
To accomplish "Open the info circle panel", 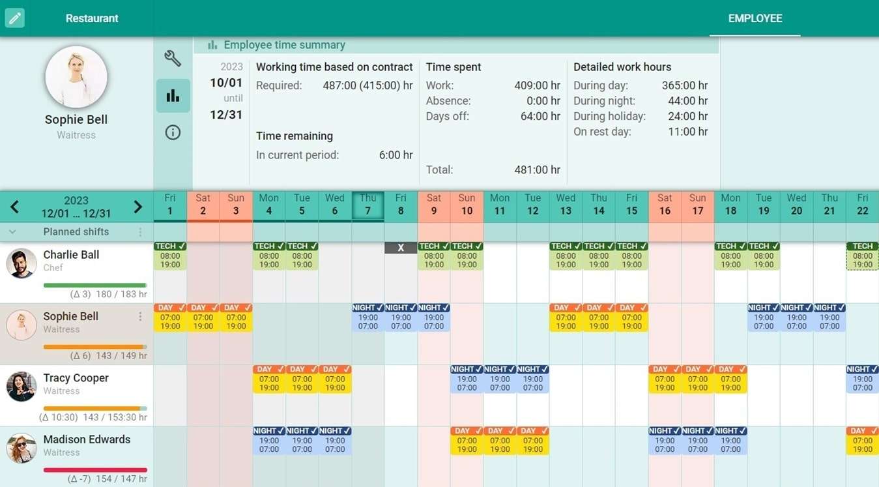I will click(x=173, y=132).
